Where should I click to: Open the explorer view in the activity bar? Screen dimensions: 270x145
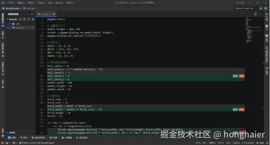coord(3,20)
